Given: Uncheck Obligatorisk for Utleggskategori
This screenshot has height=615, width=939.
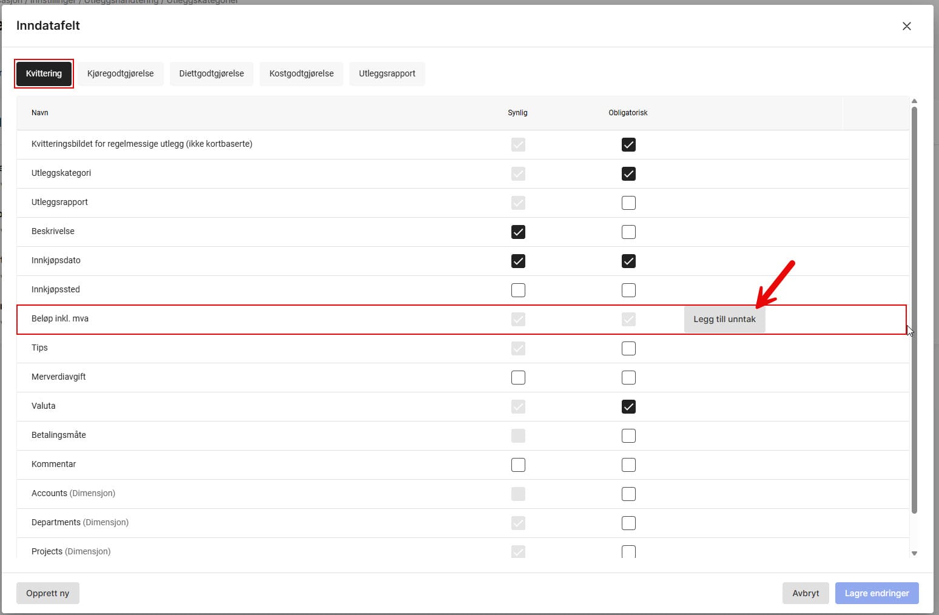Looking at the screenshot, I should [628, 174].
